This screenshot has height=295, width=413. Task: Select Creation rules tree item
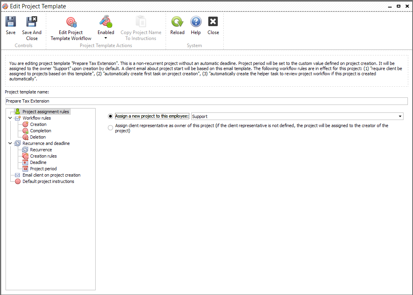(43, 156)
